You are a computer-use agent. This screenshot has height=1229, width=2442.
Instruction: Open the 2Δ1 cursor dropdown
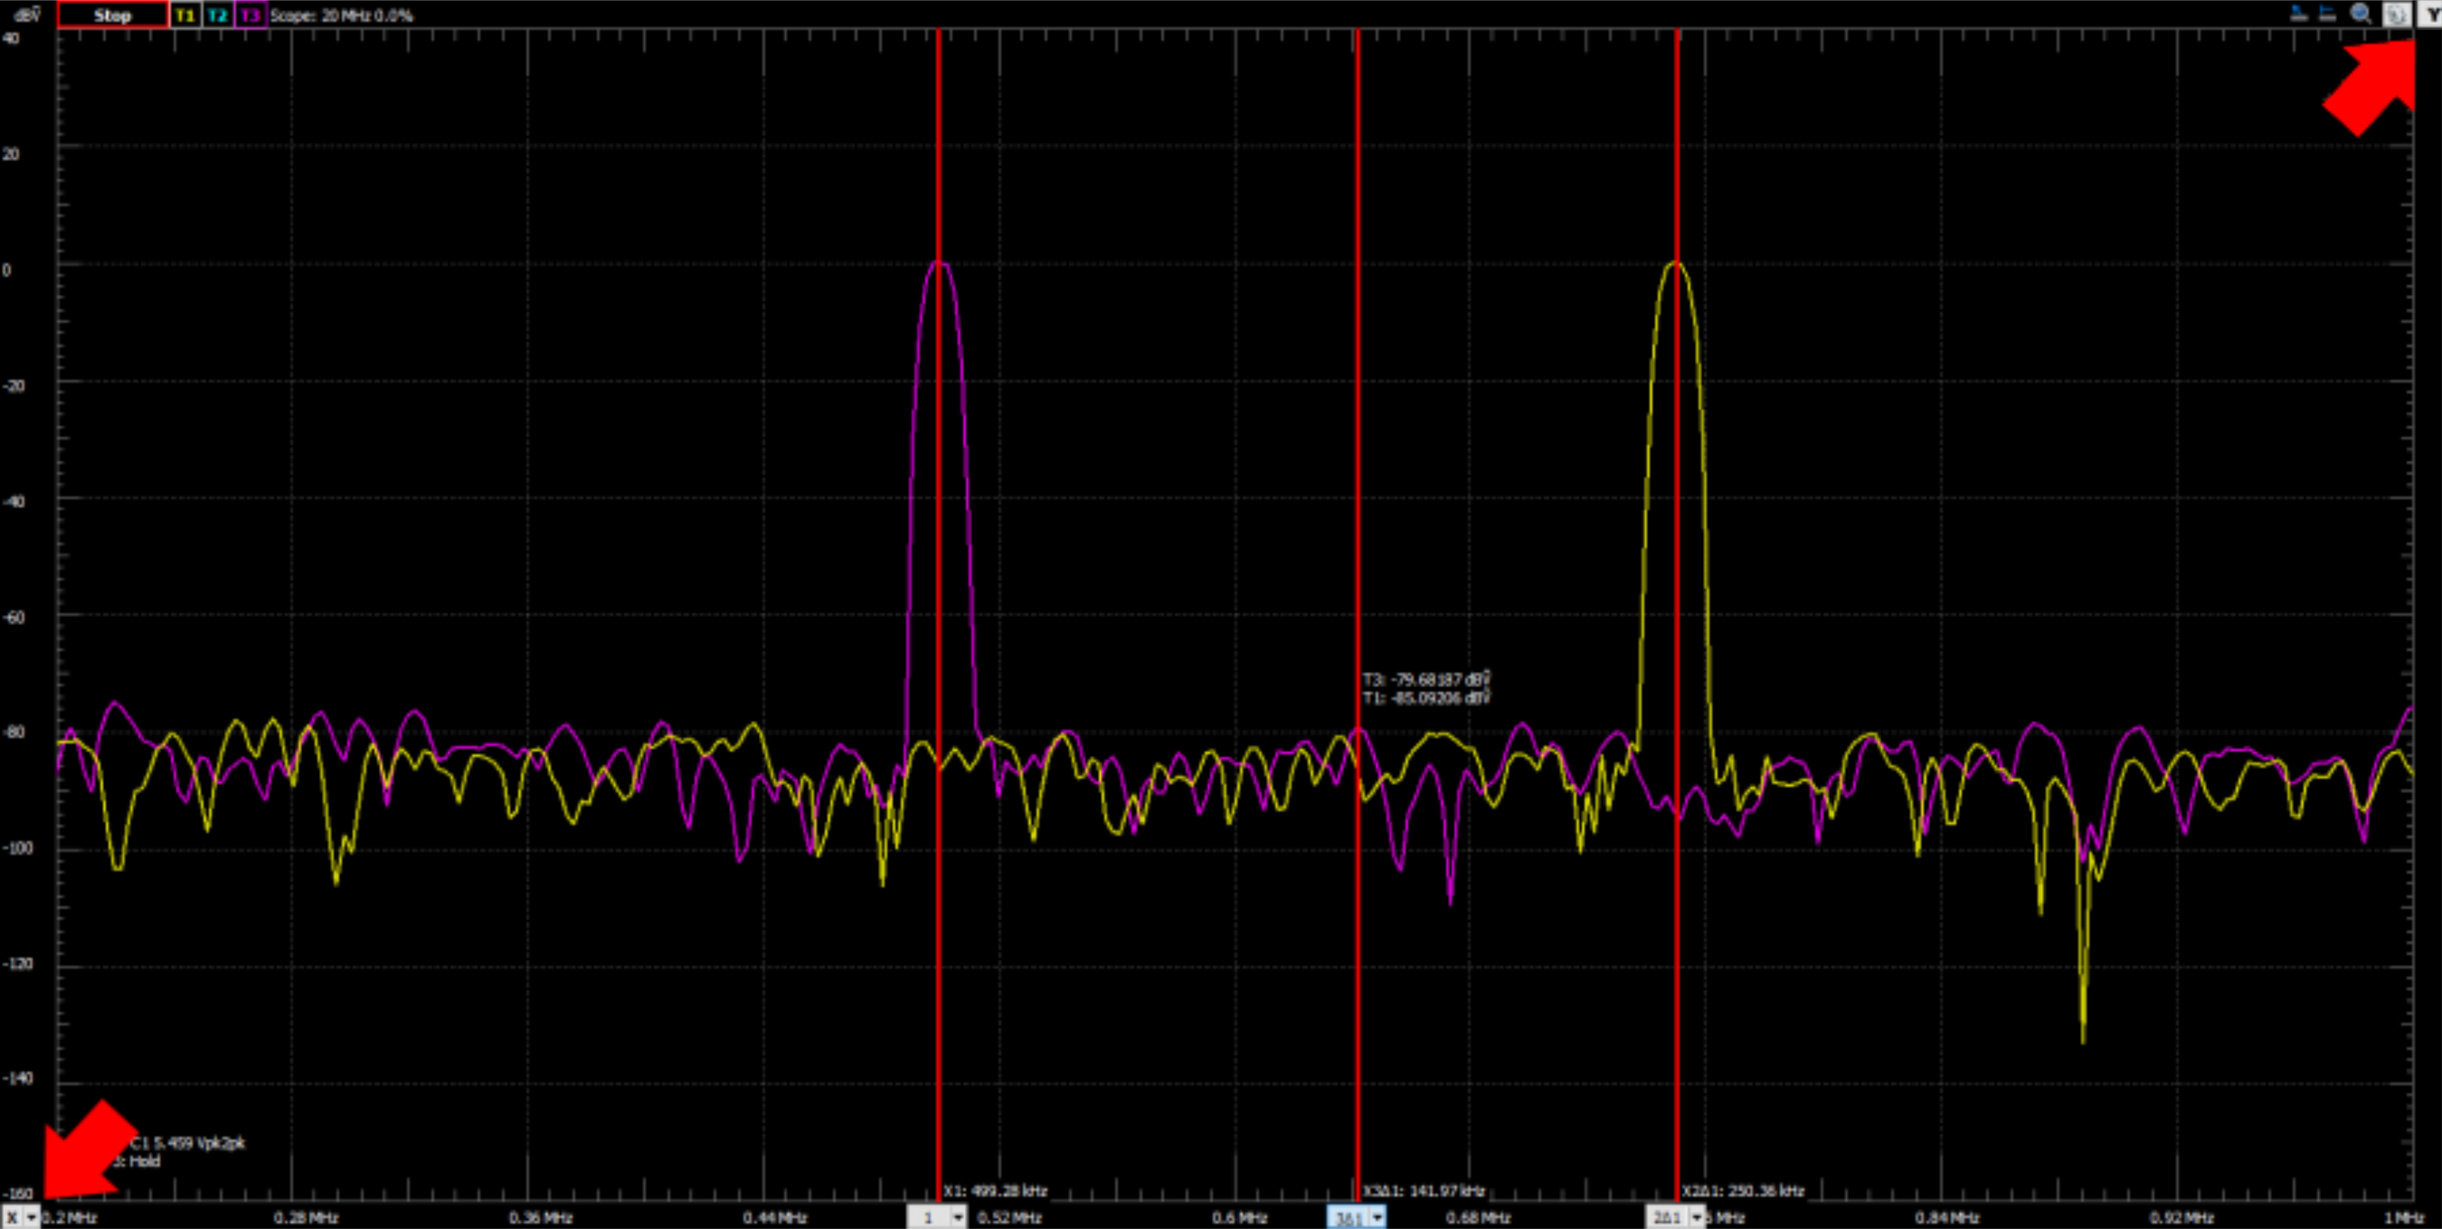click(x=1696, y=1217)
